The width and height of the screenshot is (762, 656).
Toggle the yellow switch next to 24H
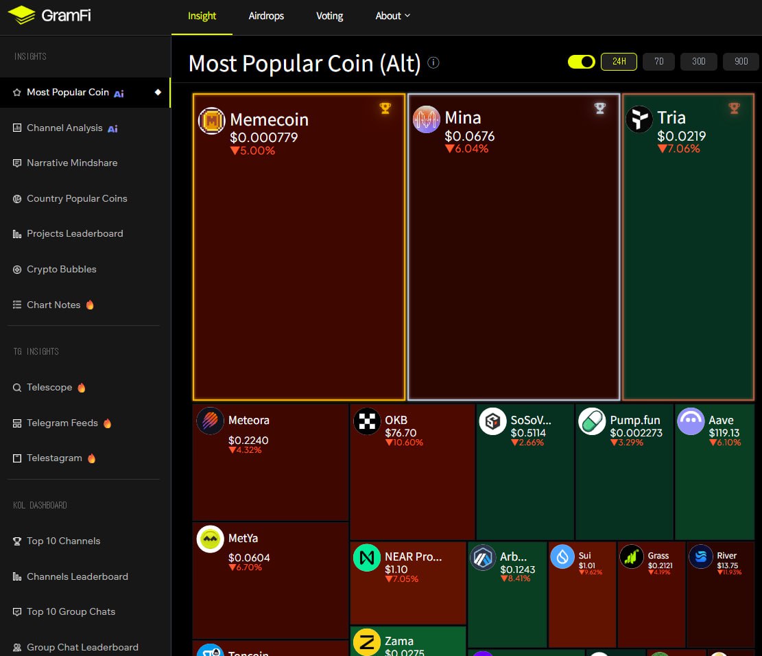(581, 62)
